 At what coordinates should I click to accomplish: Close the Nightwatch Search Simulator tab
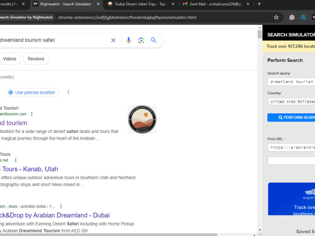[x=98, y=4]
